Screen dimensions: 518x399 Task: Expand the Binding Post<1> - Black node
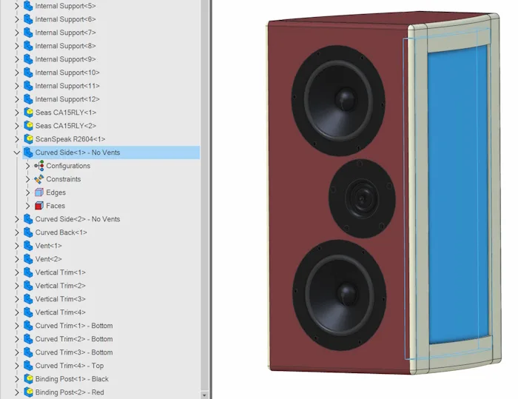tap(17, 379)
